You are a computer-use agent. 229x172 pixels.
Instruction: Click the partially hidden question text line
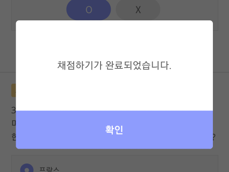click(14, 137)
